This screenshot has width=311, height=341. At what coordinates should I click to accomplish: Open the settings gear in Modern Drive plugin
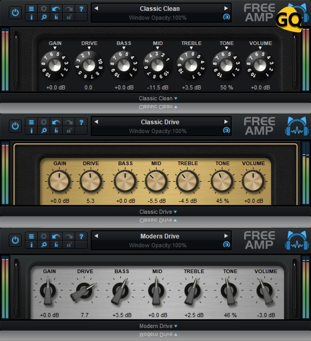(x=44, y=236)
